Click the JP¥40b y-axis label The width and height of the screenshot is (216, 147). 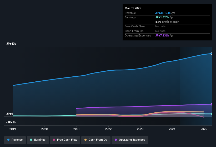pyautogui.click(x=11, y=44)
